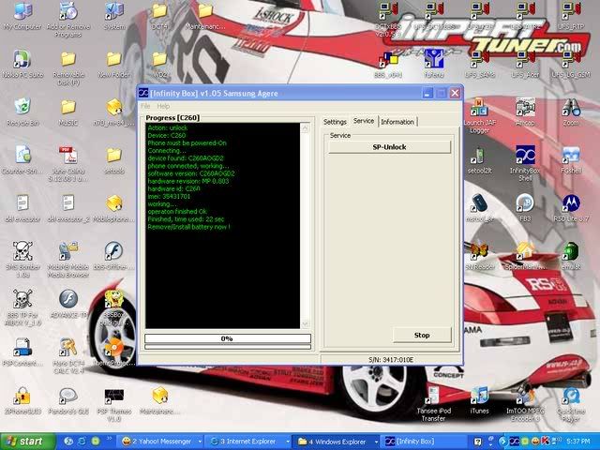Screen dimensions: 600x450
Task: Click 'Remove/Install battery now !' log line
Action: point(189,227)
